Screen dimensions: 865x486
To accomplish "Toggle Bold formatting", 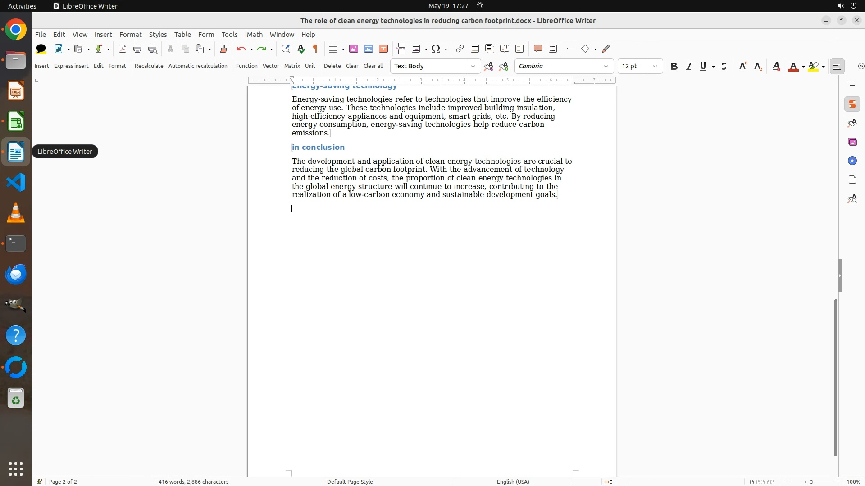I will click(674, 66).
